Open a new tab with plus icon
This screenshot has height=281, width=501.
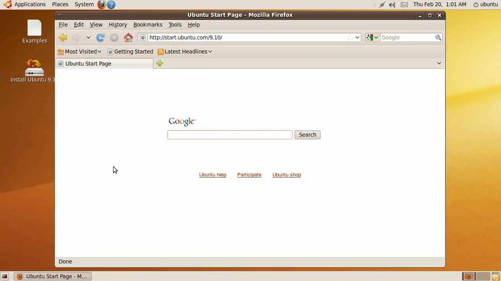[x=160, y=63]
